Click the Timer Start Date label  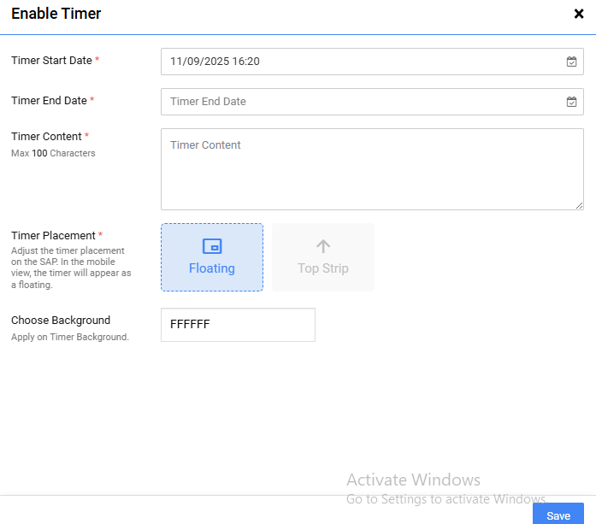[x=52, y=61]
